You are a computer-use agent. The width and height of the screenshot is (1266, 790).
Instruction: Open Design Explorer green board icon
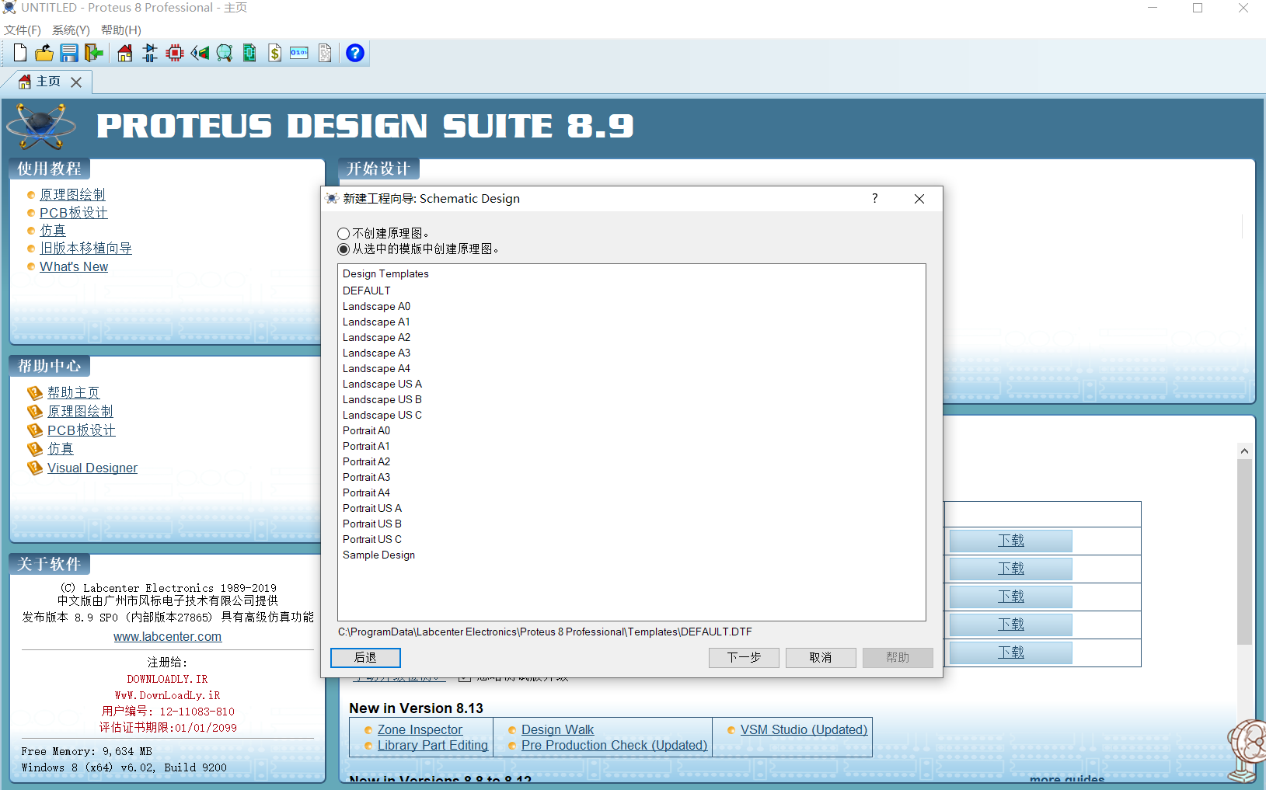pyautogui.click(x=249, y=53)
